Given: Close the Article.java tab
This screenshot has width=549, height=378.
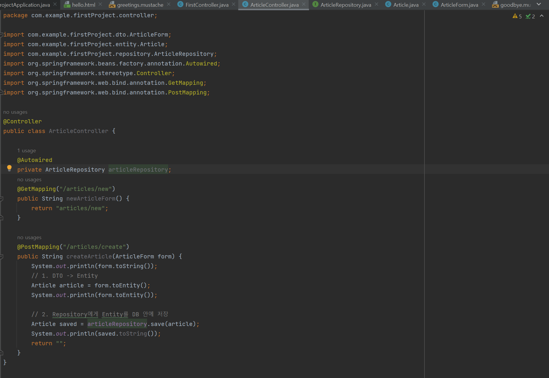Looking at the screenshot, I should (x=424, y=4).
